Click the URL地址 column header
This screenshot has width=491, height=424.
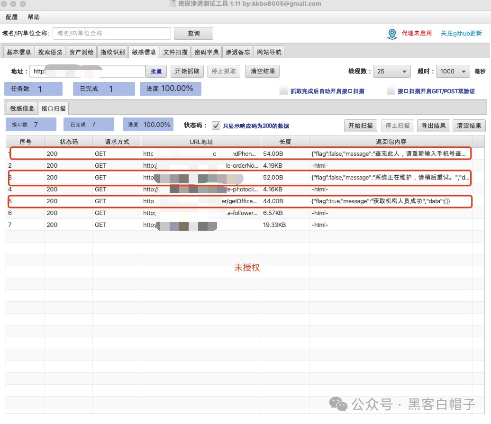[x=201, y=142]
